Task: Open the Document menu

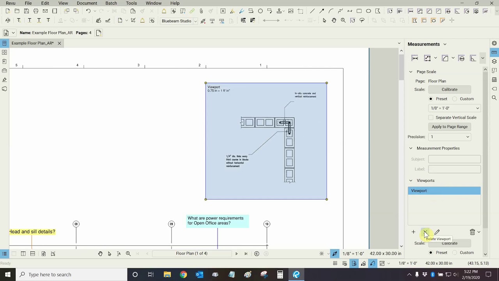Action: click(87, 3)
